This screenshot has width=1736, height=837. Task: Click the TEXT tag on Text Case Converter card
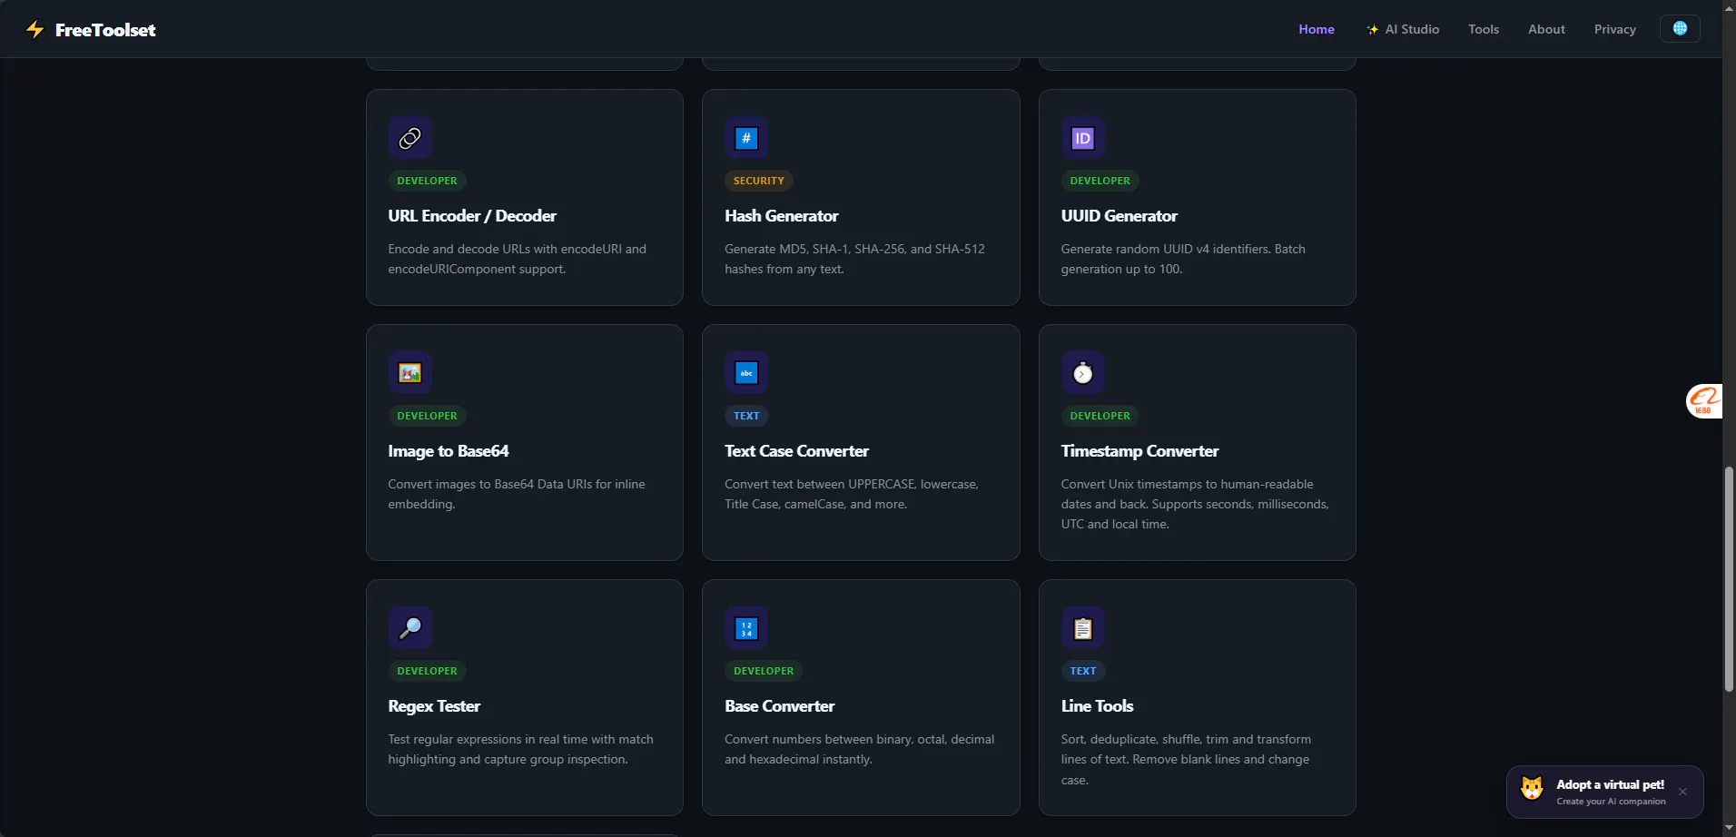746,416
